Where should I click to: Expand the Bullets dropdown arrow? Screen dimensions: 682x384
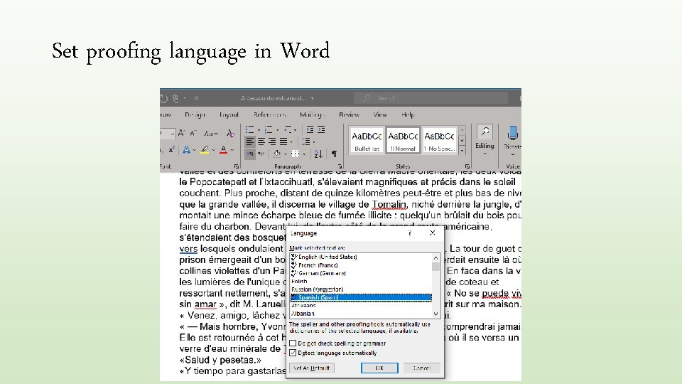click(259, 130)
